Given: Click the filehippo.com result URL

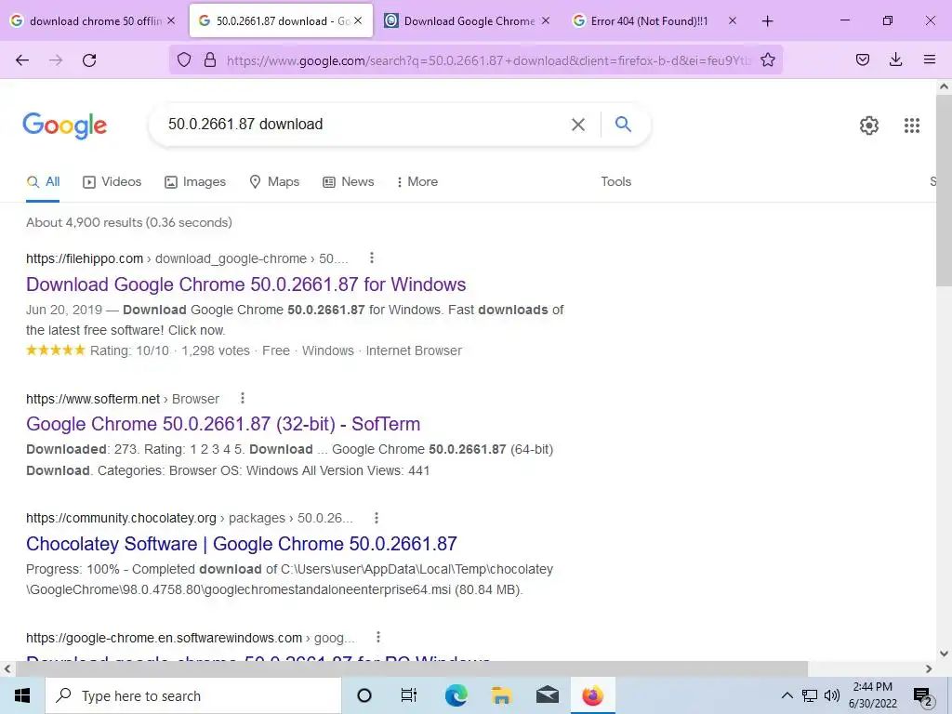Looking at the screenshot, I should click(85, 258).
